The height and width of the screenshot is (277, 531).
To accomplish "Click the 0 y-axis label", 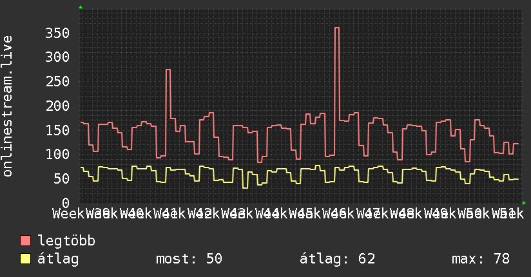I will pos(66,203).
